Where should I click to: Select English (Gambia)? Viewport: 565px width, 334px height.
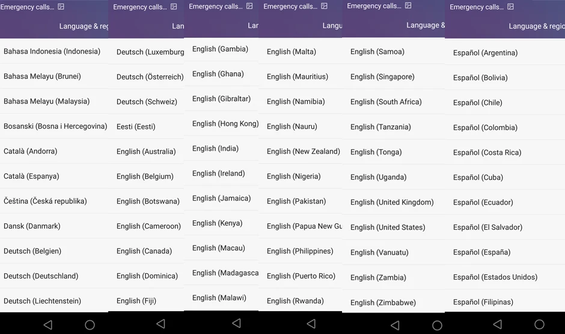coord(221,49)
